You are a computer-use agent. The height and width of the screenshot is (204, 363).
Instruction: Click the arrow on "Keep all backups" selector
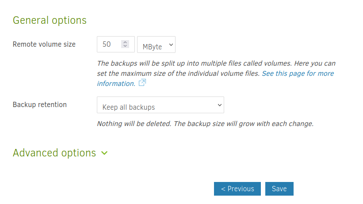pyautogui.click(x=219, y=105)
